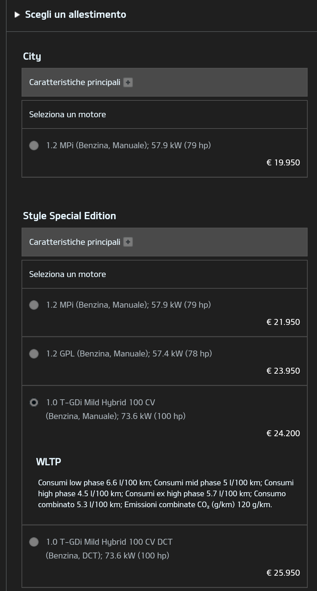The image size is (317, 591).
Task: Click the € 21.950 price
Action: click(x=283, y=322)
